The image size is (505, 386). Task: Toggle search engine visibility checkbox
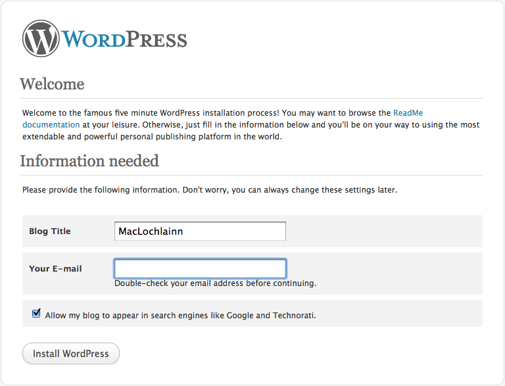point(36,313)
